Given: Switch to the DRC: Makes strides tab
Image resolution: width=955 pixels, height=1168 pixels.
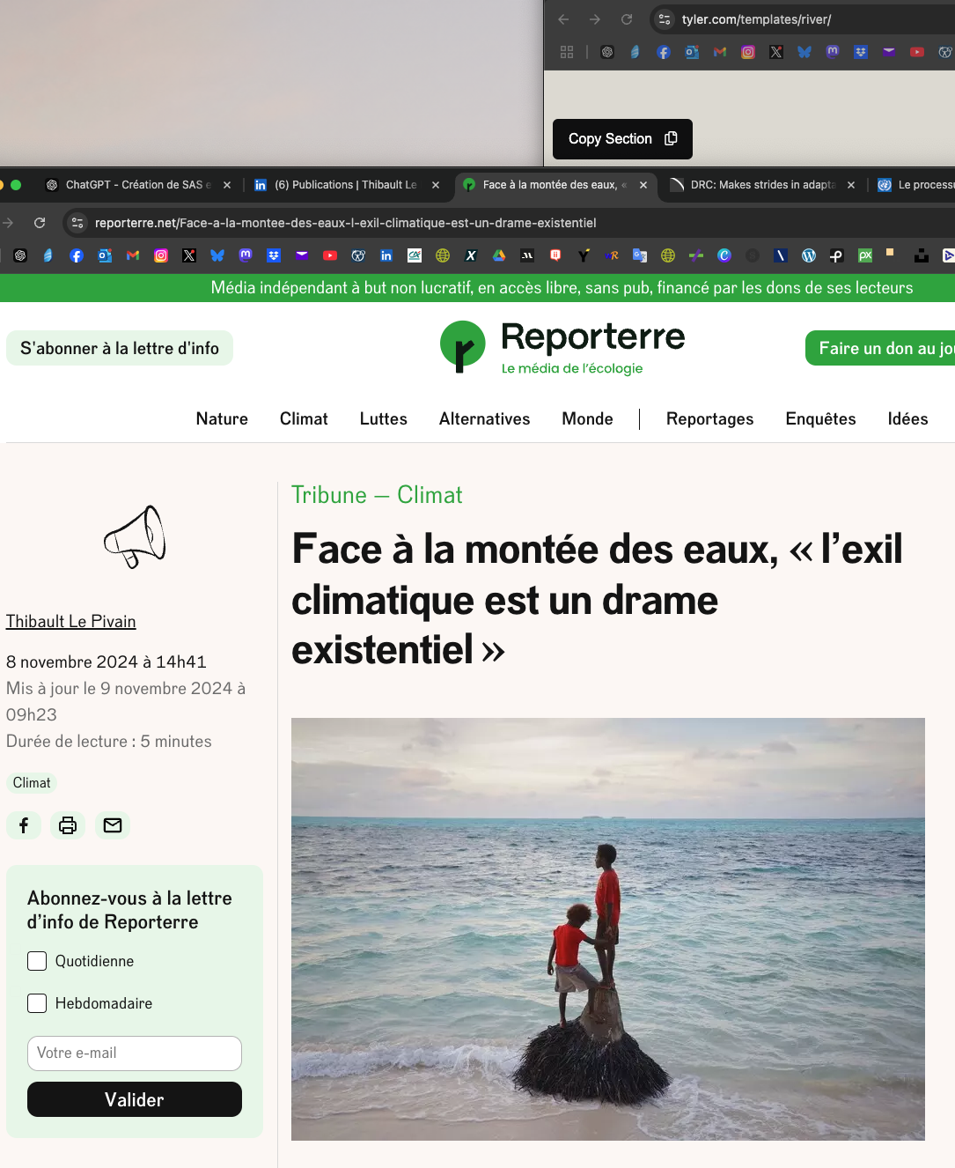Looking at the screenshot, I should click(761, 185).
